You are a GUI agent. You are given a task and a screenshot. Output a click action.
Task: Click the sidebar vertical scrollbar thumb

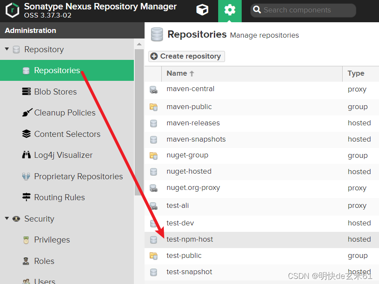point(139,122)
